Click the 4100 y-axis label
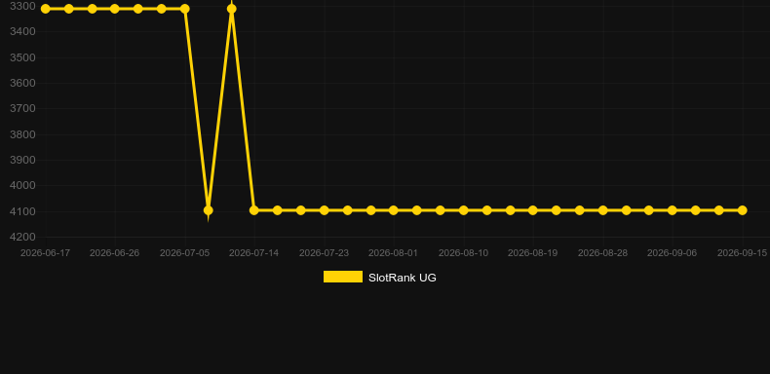 coord(22,211)
